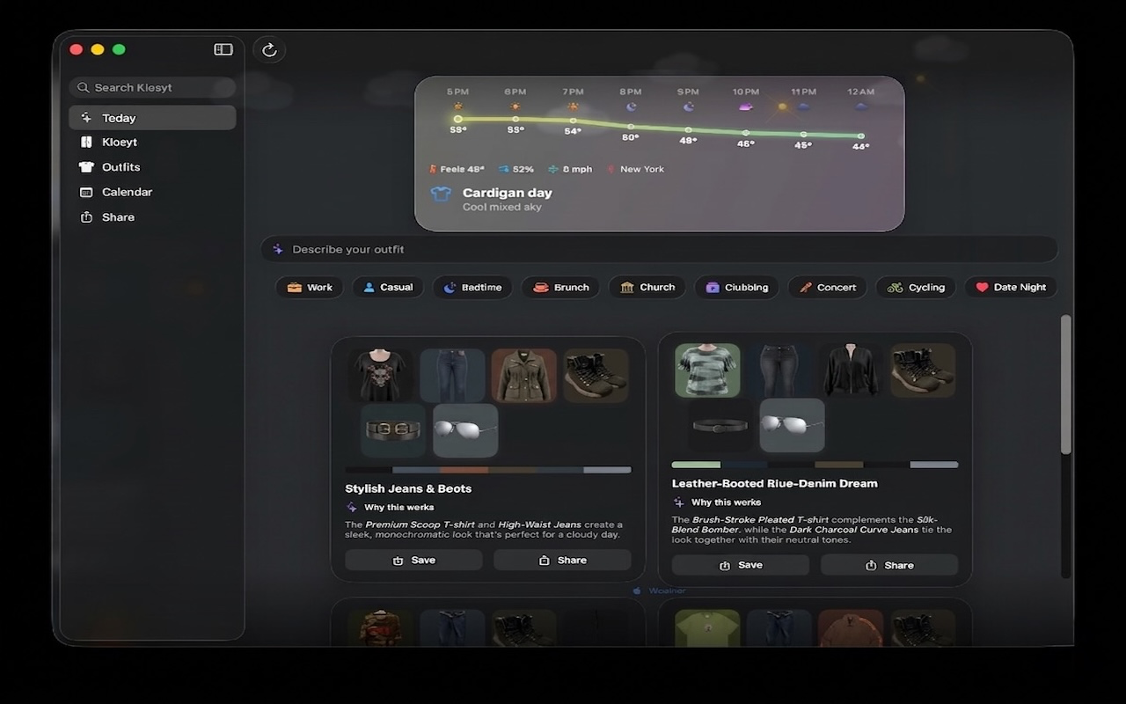Select the Work occasion chip
The width and height of the screenshot is (1126, 704).
tap(310, 287)
